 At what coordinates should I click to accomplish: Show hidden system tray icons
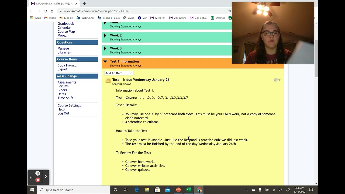[246, 190]
